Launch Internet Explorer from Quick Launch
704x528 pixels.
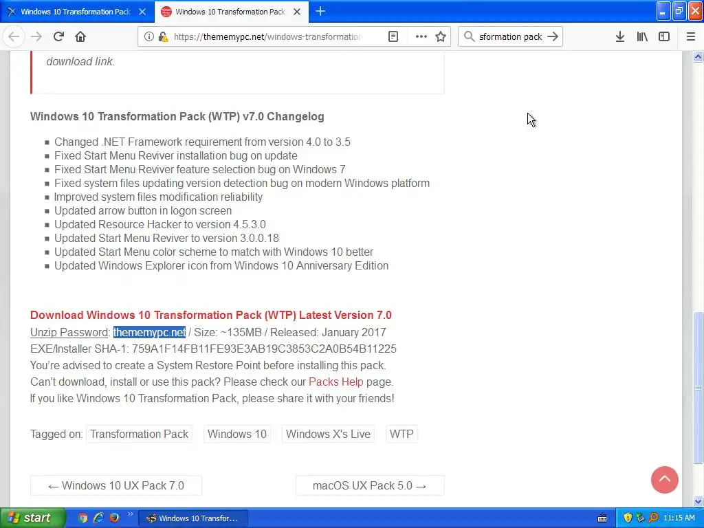tap(99, 518)
